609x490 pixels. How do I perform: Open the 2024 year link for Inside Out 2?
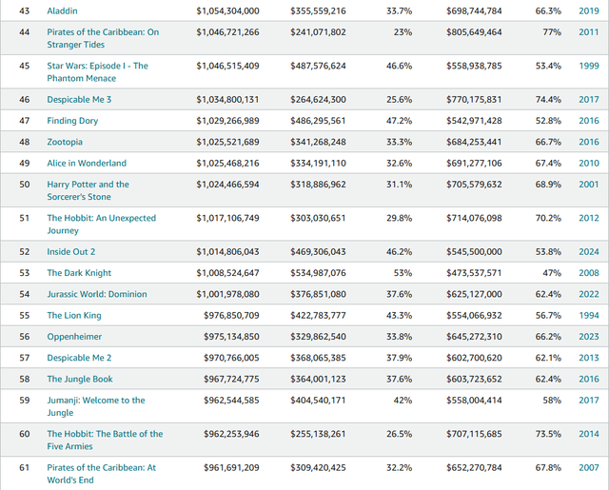(x=588, y=251)
